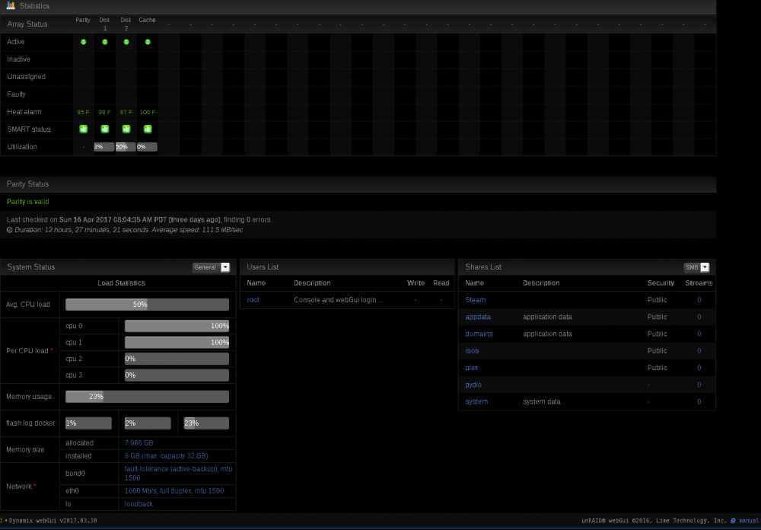Open the appdata share link
761x530 pixels.
pyautogui.click(x=478, y=317)
